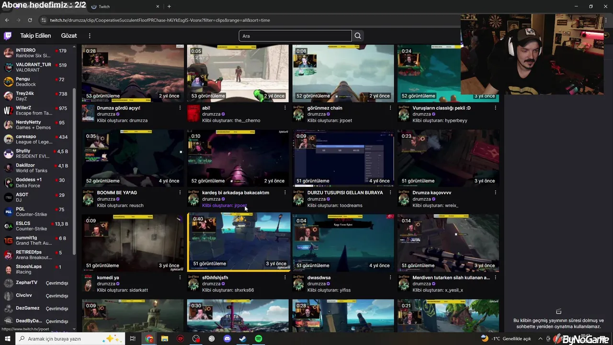Reload the page with the refresh icon

pyautogui.click(x=30, y=20)
